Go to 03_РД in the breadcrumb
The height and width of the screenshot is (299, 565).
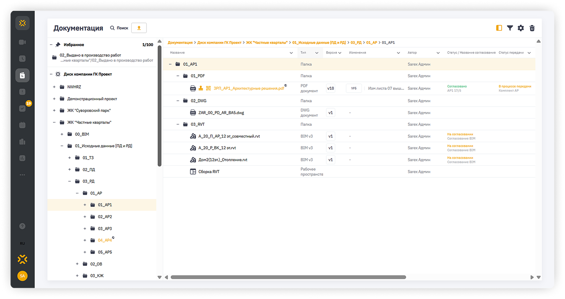coord(356,43)
